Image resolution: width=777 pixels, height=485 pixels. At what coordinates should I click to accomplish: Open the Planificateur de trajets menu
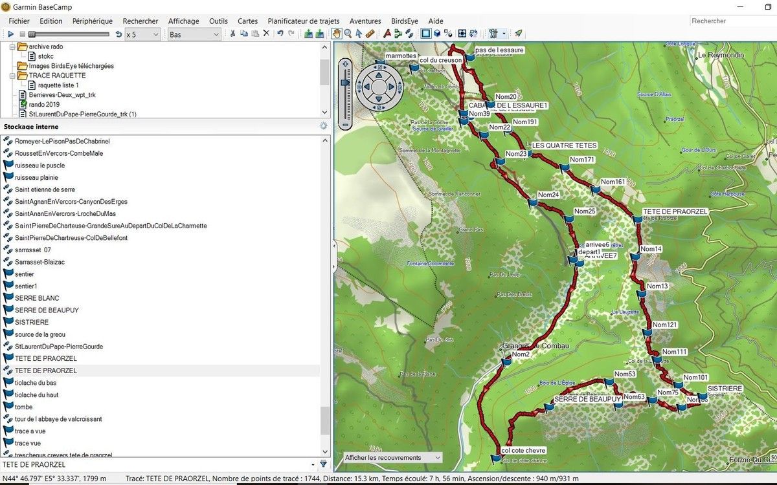[x=304, y=21]
